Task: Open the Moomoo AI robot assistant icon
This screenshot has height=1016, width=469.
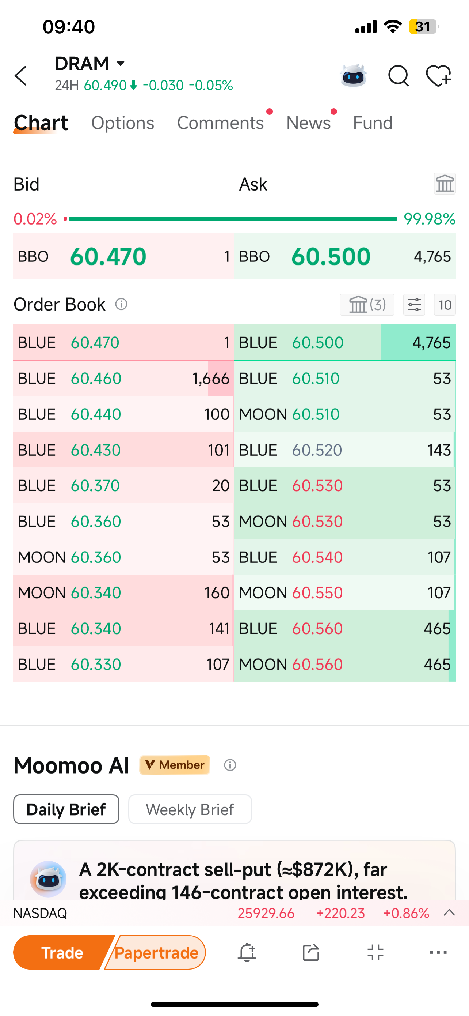Action: [353, 75]
